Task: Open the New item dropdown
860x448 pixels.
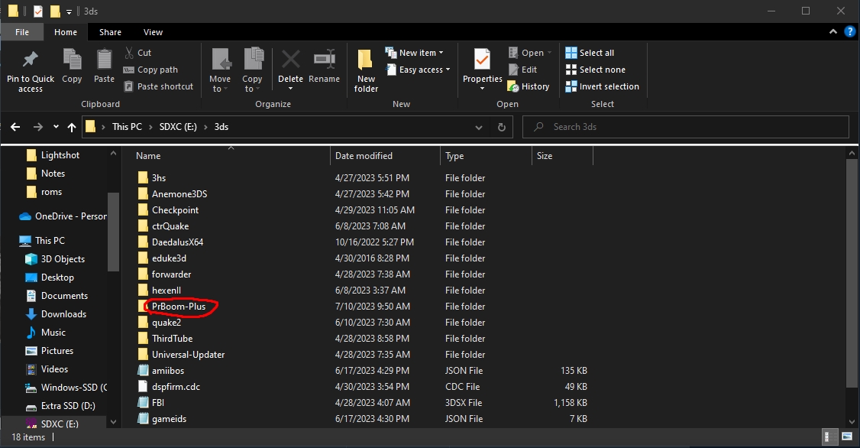Action: pos(415,53)
